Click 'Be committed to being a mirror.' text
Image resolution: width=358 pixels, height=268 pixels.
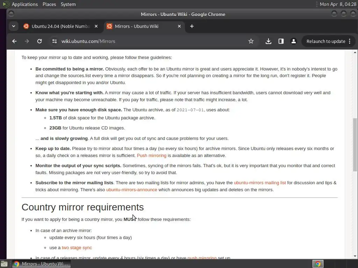point(70,69)
